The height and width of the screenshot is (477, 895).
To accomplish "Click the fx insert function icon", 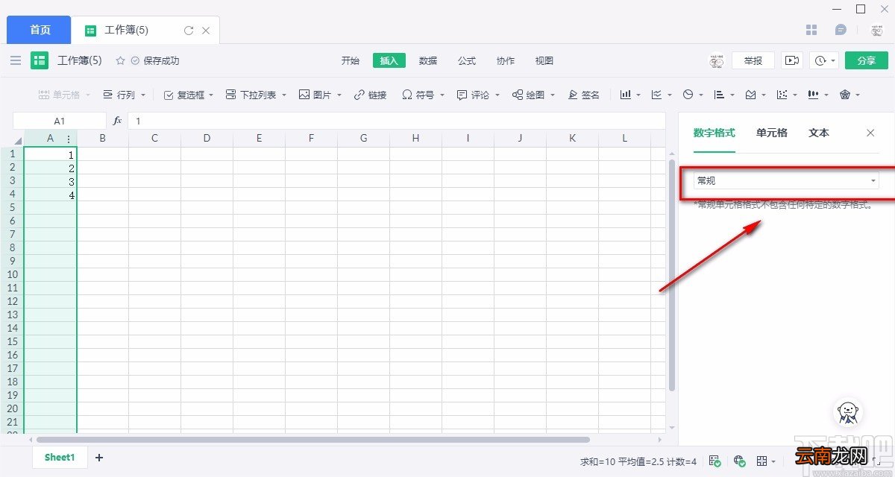I will click(x=117, y=120).
